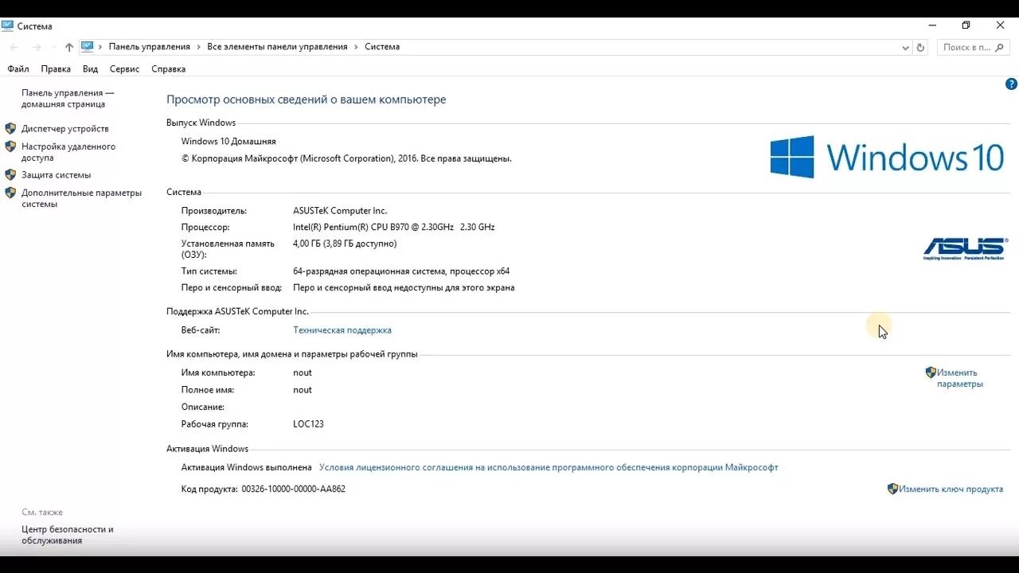Click Изменить ключ продукта link
Image resolution: width=1019 pixels, height=573 pixels.
pos(951,489)
